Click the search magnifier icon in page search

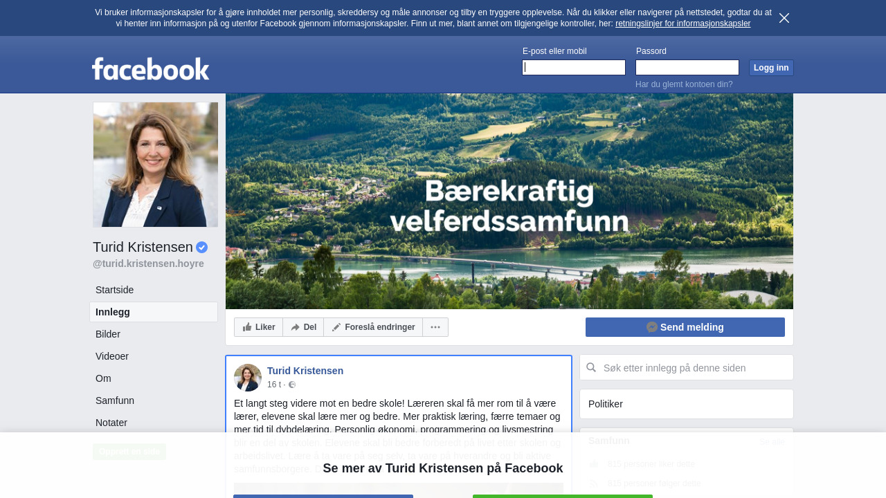point(591,367)
